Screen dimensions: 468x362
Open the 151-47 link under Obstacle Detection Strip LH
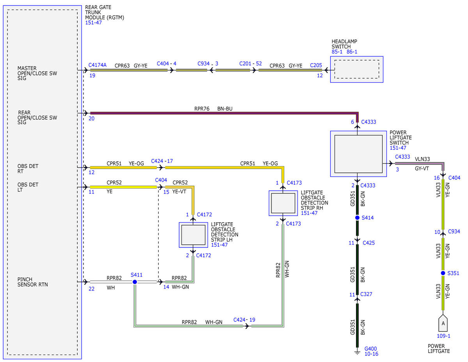(x=219, y=245)
